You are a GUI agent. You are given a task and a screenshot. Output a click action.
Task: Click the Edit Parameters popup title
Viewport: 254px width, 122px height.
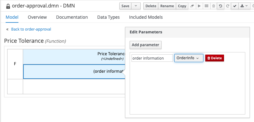click(x=146, y=32)
